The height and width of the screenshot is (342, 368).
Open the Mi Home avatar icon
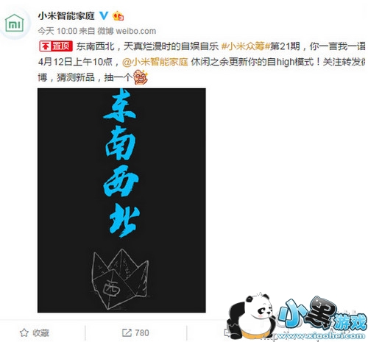point(15,23)
